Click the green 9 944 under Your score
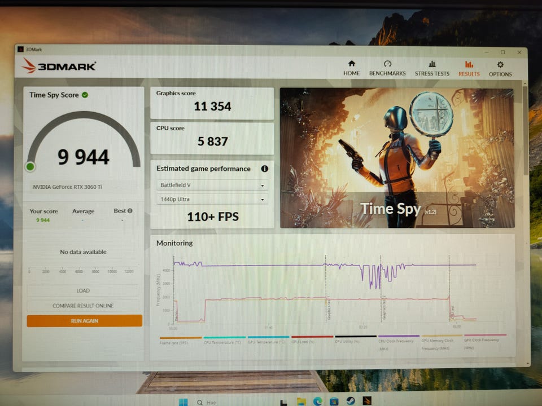 43,220
